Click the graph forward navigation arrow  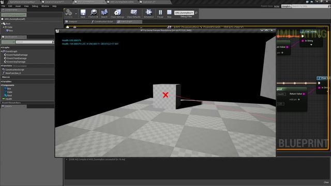(x=74, y=27)
